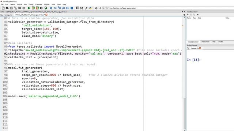Screen dimensions: 234x131
Task: Run file with the green play icon
Action: 29,8
